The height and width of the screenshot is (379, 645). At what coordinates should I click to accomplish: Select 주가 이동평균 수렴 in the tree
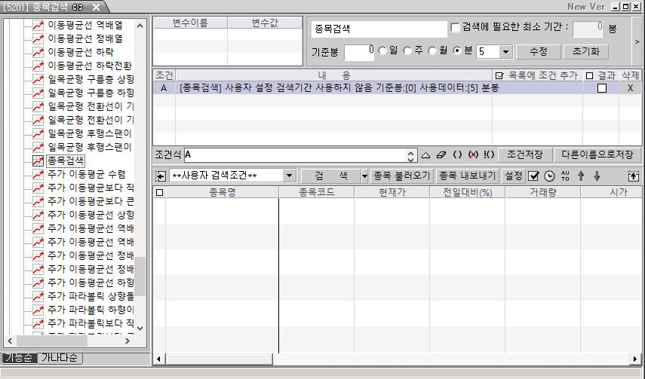85,174
